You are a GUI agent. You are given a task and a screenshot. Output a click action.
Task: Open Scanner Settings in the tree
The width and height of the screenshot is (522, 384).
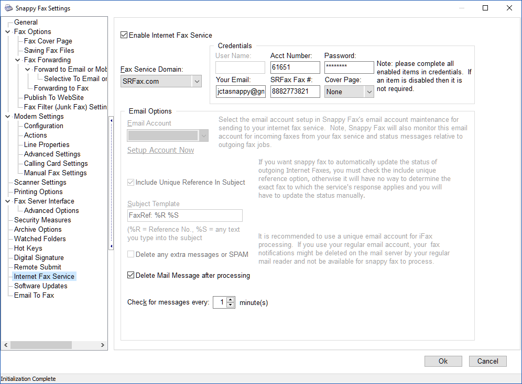tap(40, 183)
